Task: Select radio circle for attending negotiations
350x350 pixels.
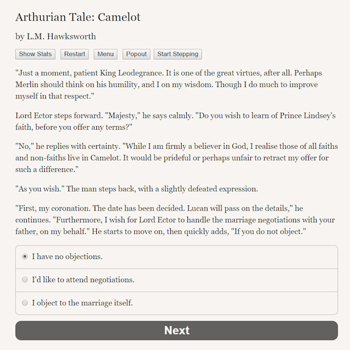Action: tap(25, 279)
